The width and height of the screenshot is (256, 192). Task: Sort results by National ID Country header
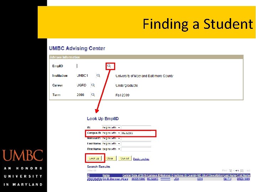point(185,175)
